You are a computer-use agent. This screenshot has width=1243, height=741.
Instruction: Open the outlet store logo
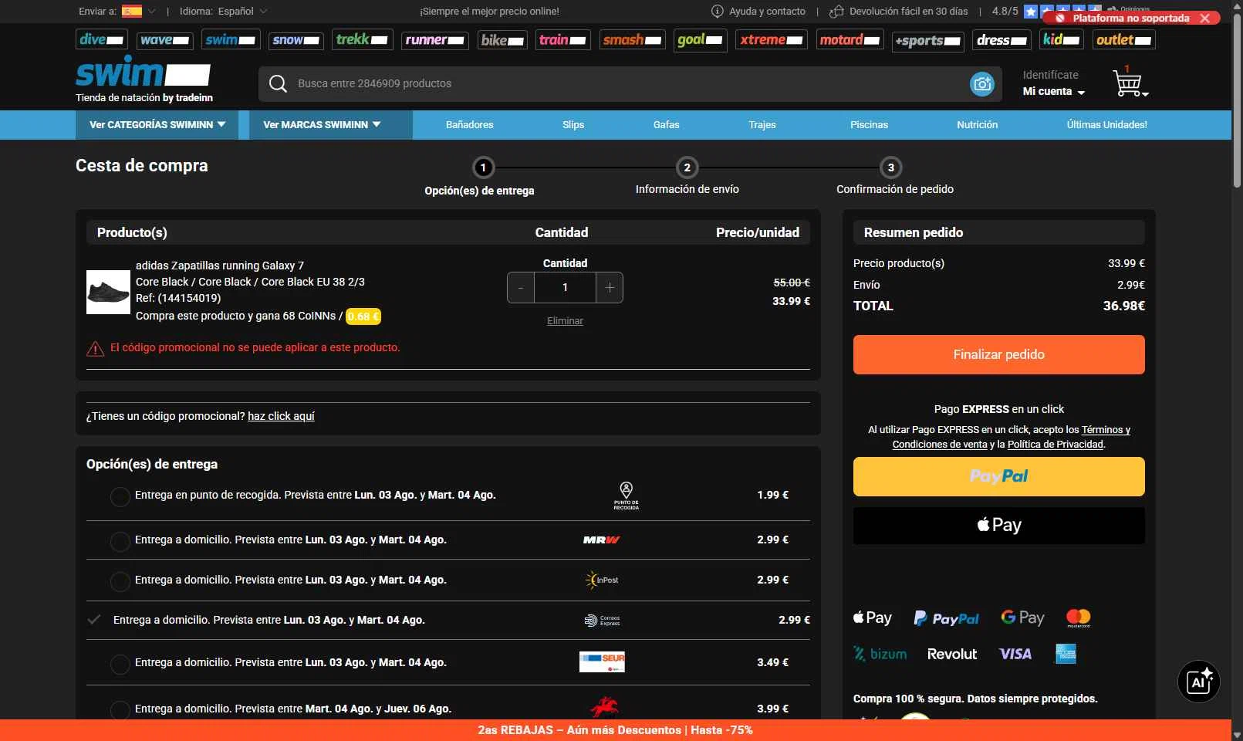1124,39
